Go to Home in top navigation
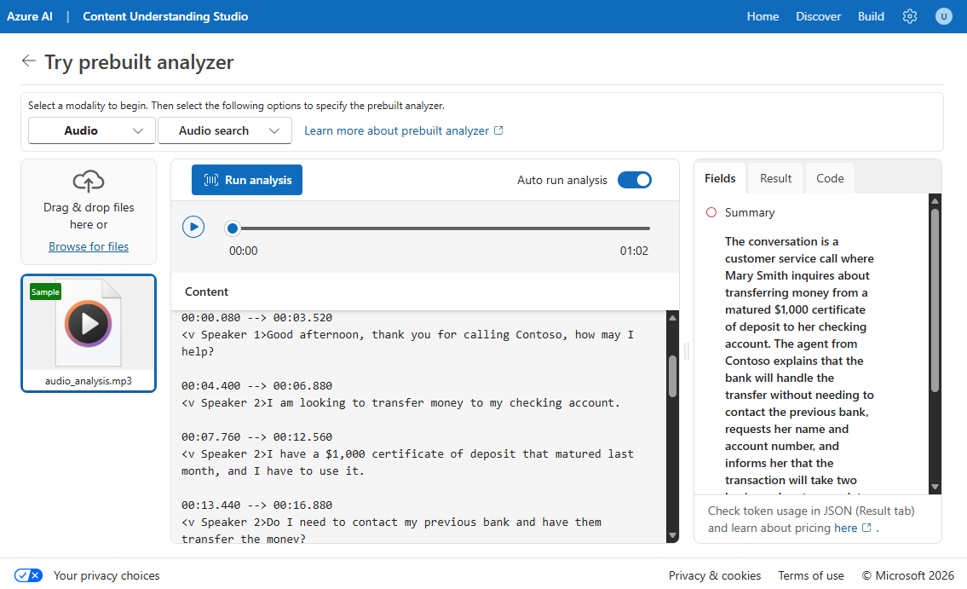The width and height of the screenshot is (967, 589). (x=763, y=17)
